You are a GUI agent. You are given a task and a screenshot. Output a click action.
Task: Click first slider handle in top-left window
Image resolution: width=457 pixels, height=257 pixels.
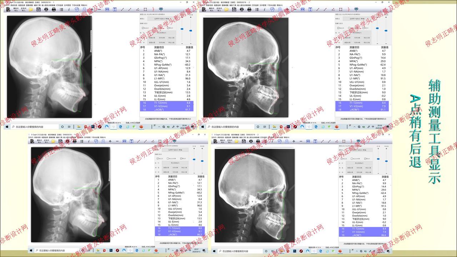coord(182,29)
